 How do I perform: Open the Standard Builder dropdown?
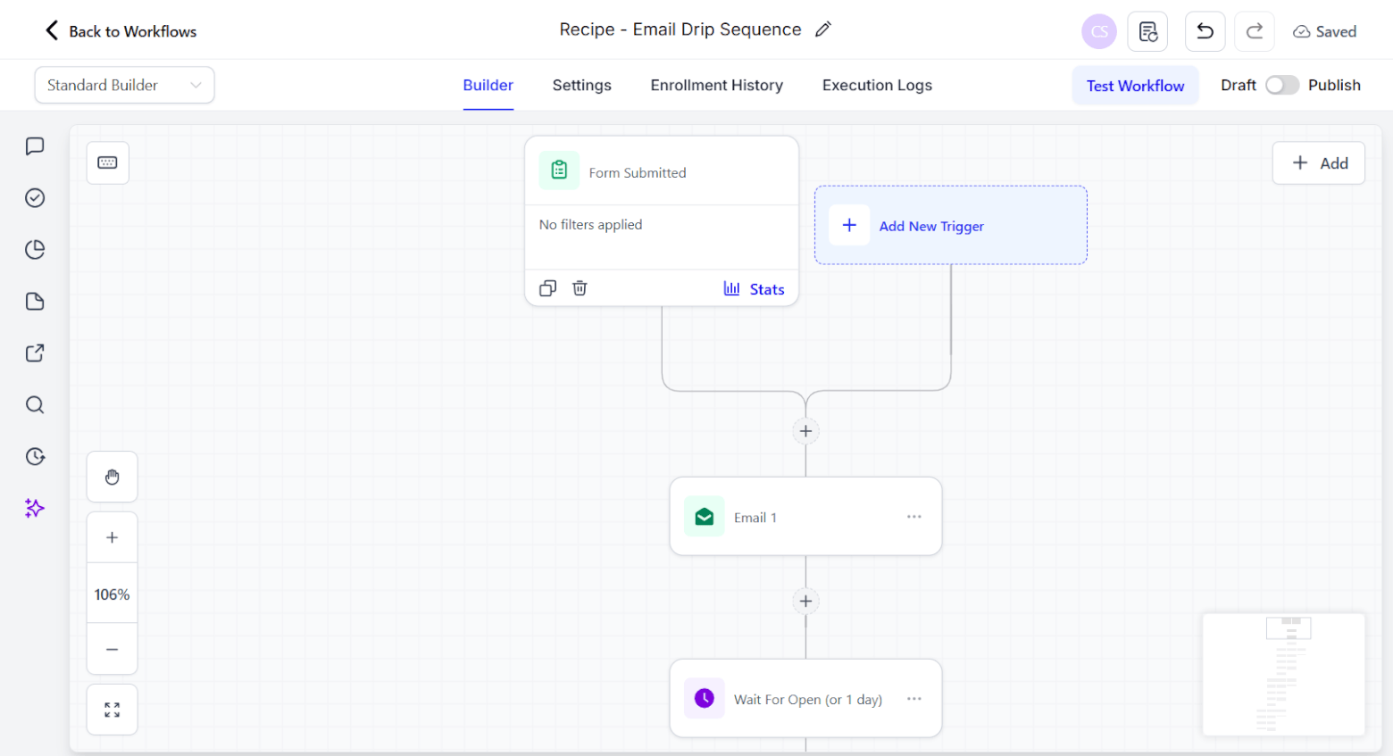(123, 85)
